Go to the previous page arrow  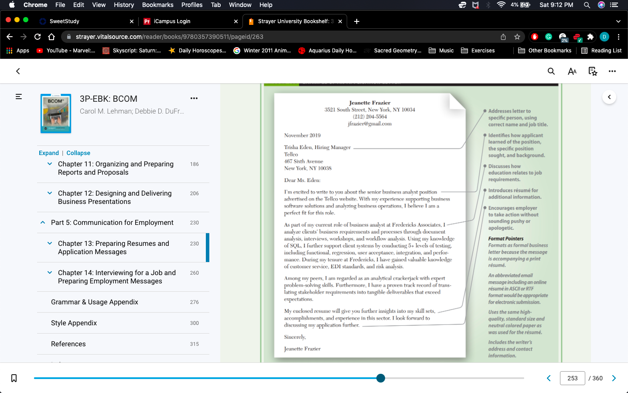[549, 378]
